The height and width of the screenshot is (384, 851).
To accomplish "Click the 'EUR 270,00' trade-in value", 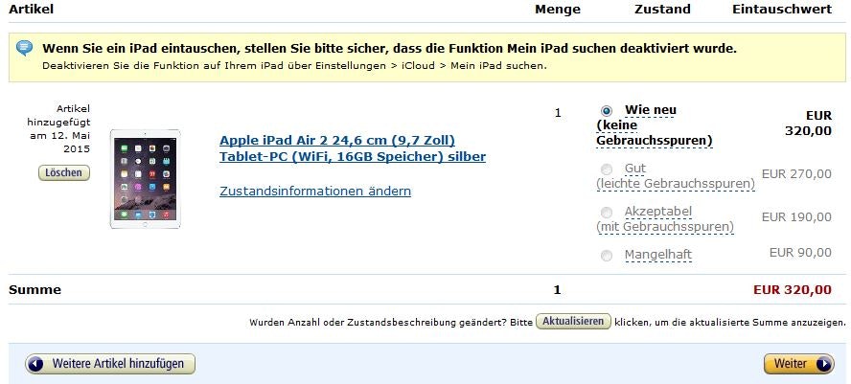I will (796, 174).
